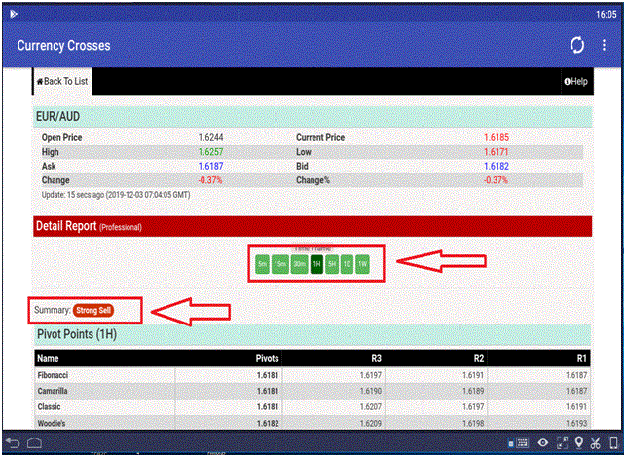Tap the refresh icon in header
This screenshot has width=626, height=457.
[x=576, y=46]
